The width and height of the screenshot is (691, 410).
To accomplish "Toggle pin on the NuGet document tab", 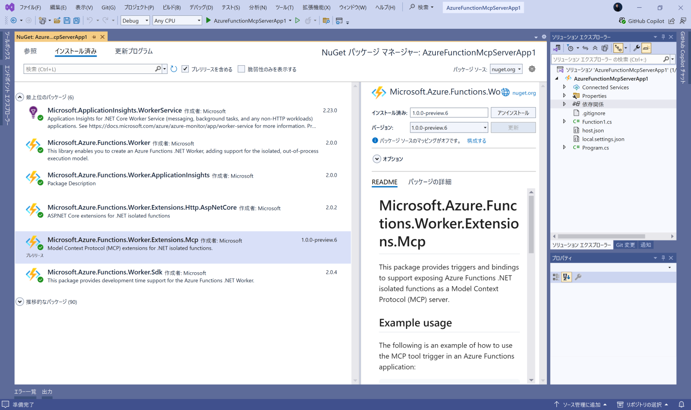I will click(94, 37).
